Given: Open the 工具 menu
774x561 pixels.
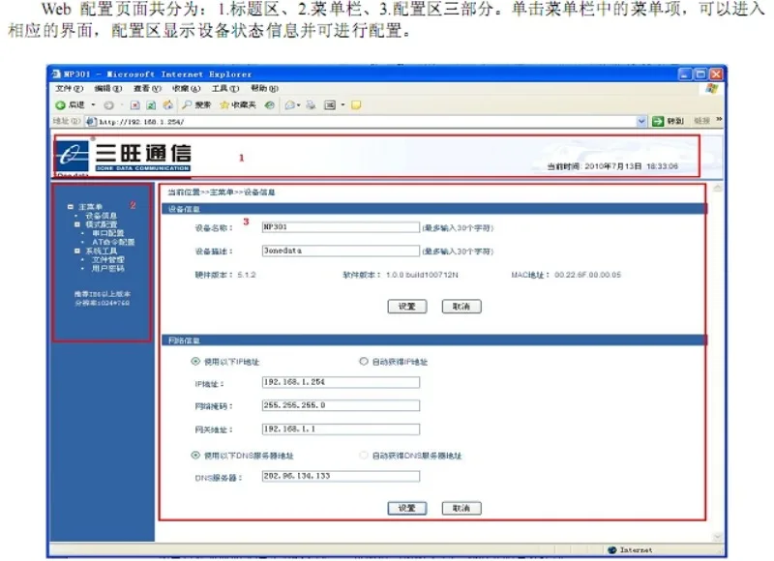Looking at the screenshot, I should click(x=225, y=88).
